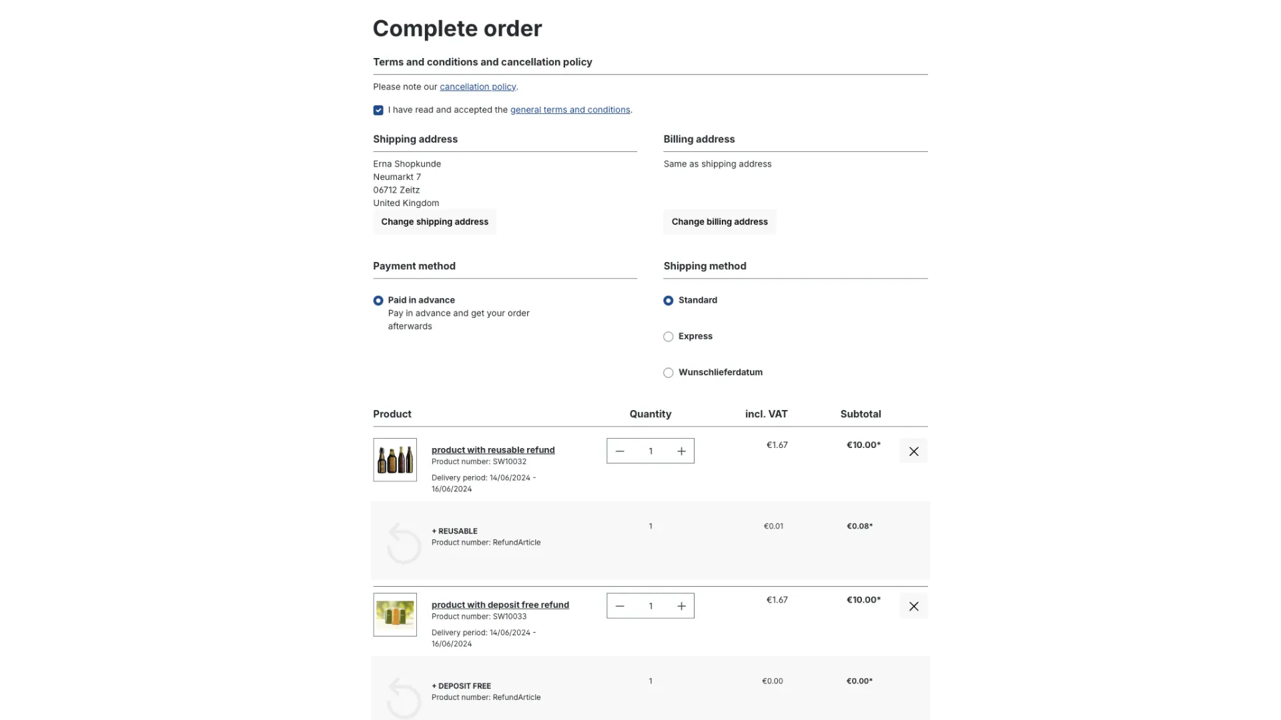Click Change billing address
This screenshot has width=1281, height=720.
tap(719, 221)
